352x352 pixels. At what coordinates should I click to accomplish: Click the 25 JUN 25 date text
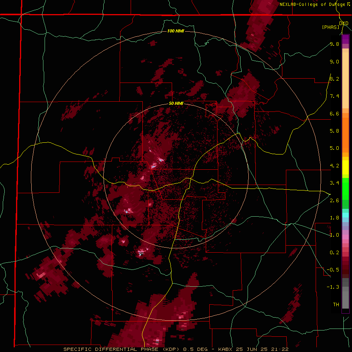pyautogui.click(x=251, y=349)
